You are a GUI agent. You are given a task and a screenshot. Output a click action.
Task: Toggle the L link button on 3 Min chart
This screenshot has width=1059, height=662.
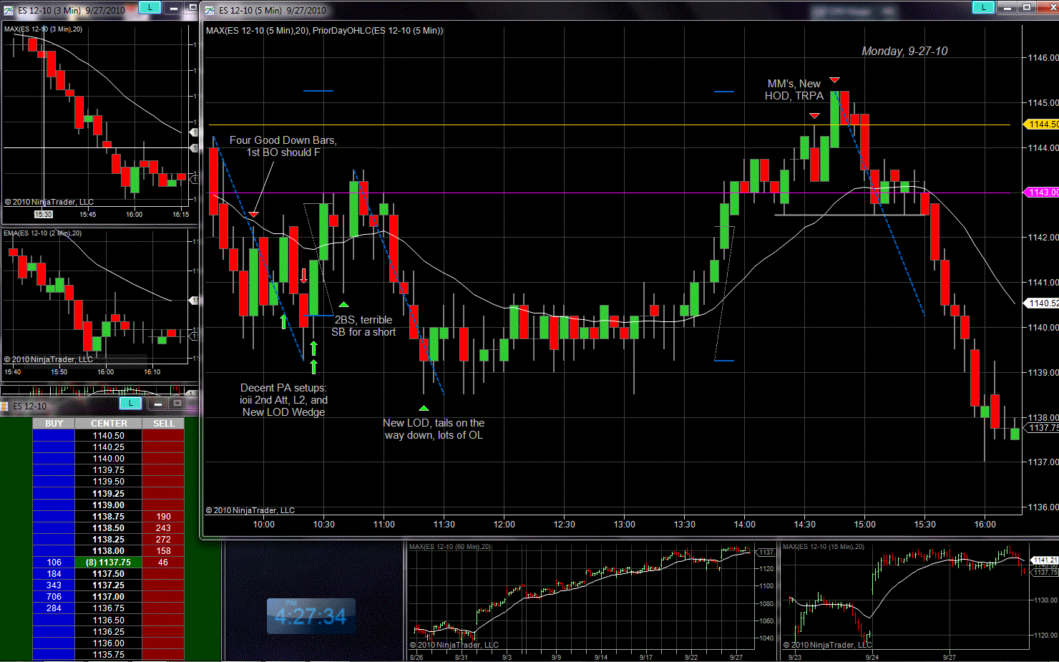[x=150, y=8]
